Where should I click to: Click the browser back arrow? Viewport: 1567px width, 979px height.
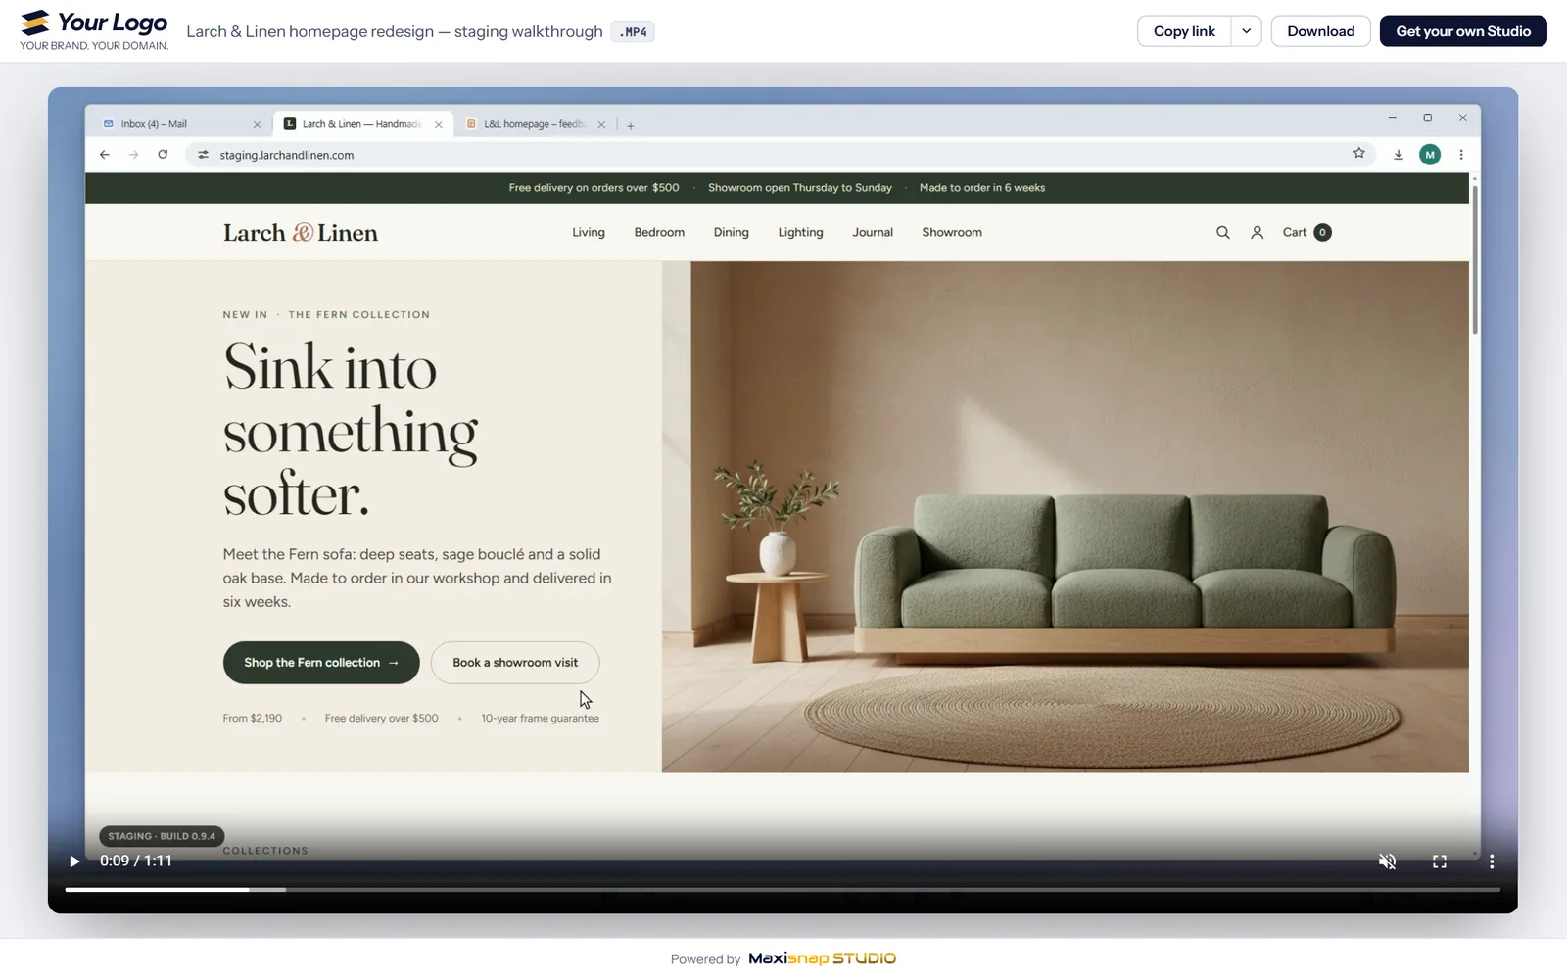coord(105,155)
